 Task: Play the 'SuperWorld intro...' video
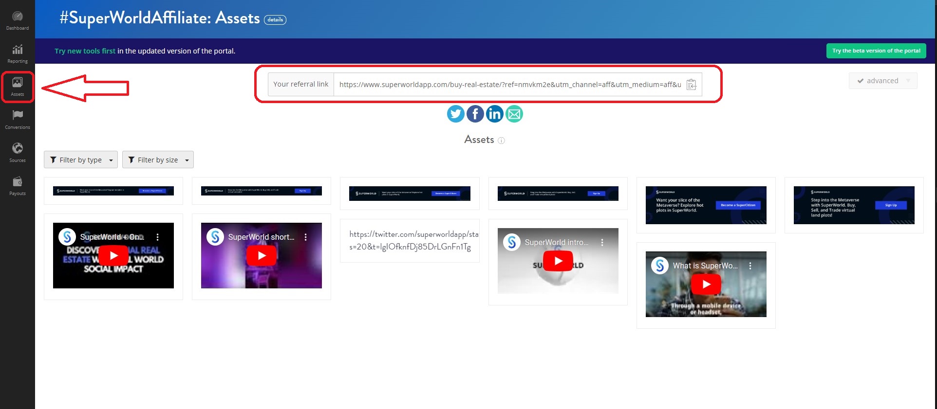tap(558, 261)
